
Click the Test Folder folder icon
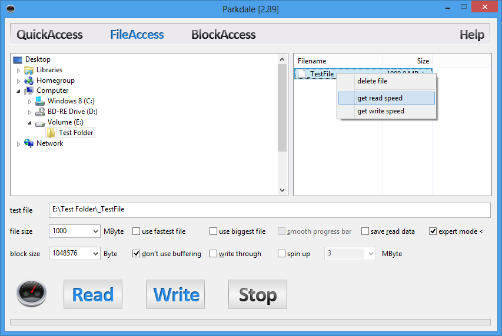point(51,133)
